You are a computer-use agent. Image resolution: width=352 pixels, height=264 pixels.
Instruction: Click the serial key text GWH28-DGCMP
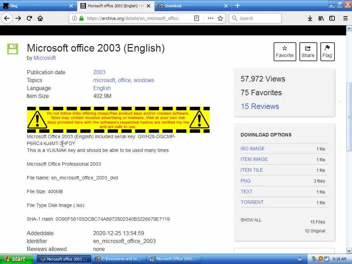point(157,136)
